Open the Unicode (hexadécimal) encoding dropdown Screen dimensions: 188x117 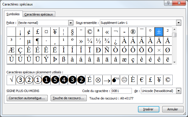point(178,91)
